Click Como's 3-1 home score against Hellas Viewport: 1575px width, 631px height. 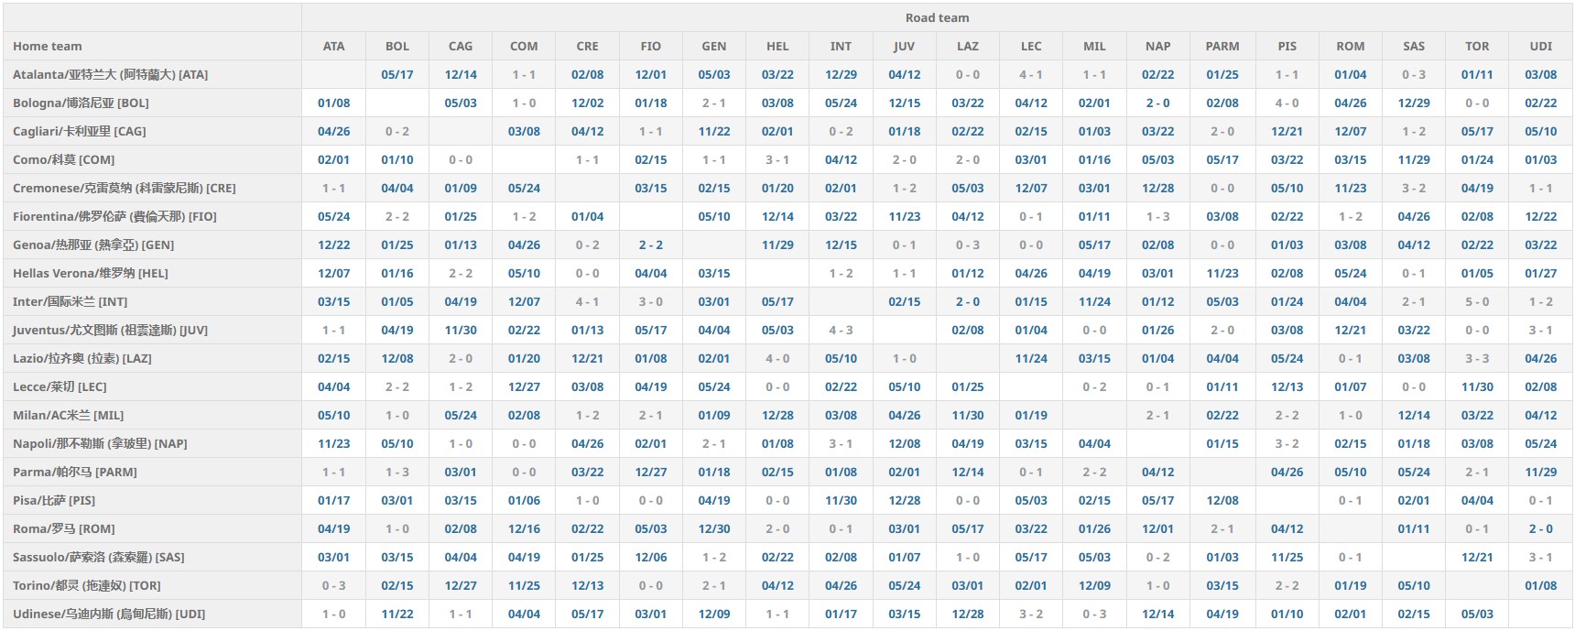(x=777, y=159)
